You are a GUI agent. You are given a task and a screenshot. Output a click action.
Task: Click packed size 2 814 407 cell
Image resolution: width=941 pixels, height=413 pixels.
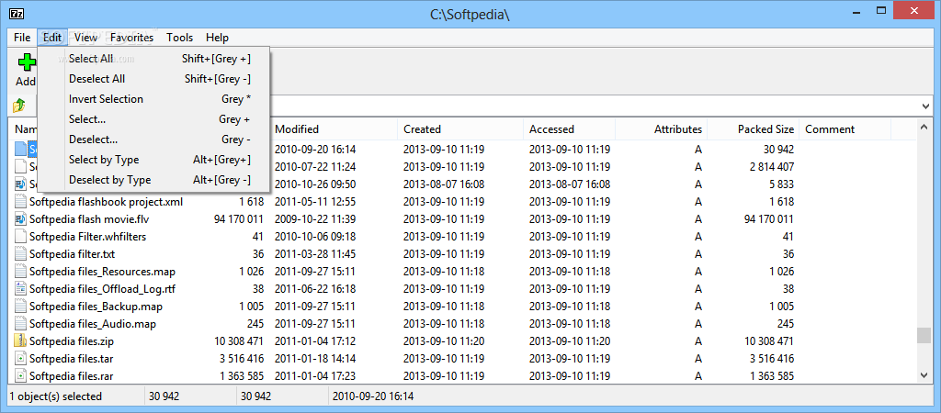(772, 167)
